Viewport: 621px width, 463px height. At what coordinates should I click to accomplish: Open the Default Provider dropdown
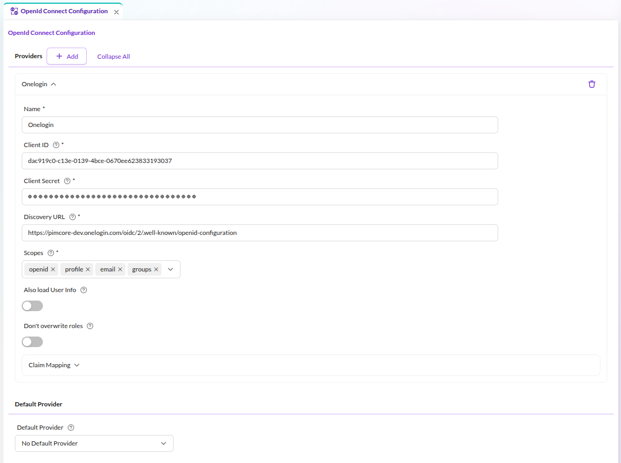[94, 443]
